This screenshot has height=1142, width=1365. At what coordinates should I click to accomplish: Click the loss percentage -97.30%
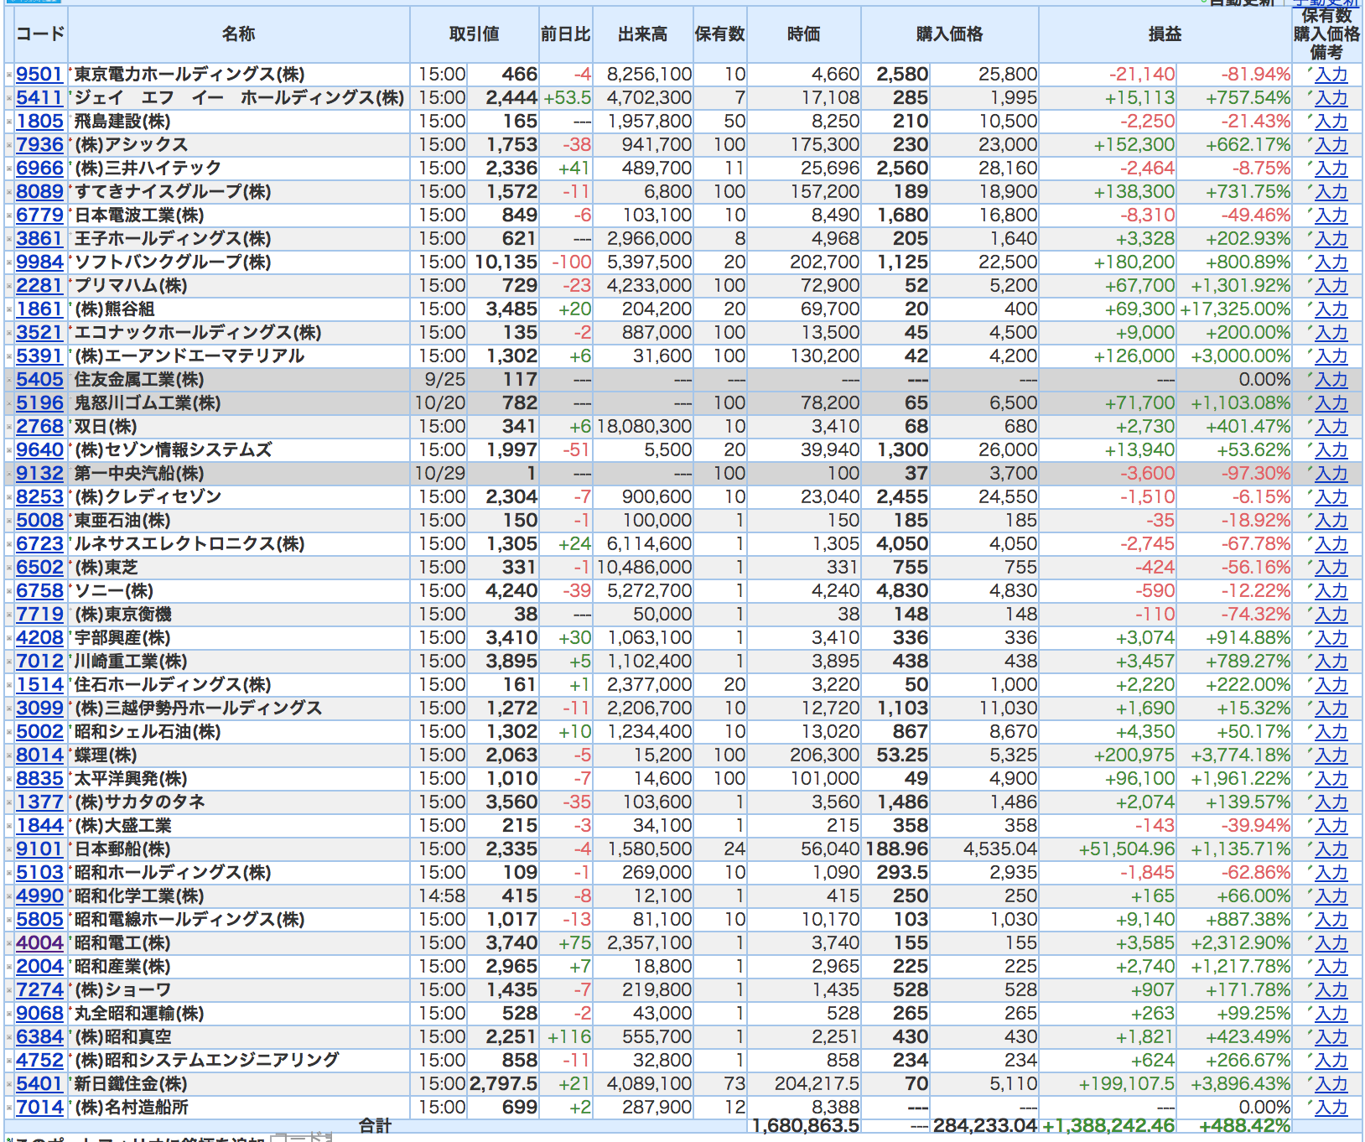(x=1256, y=474)
